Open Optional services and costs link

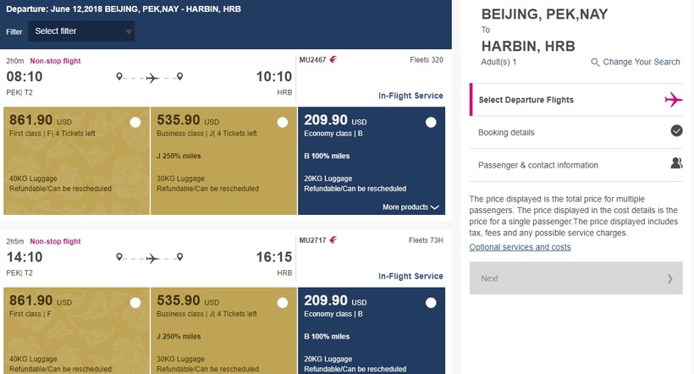coord(520,247)
